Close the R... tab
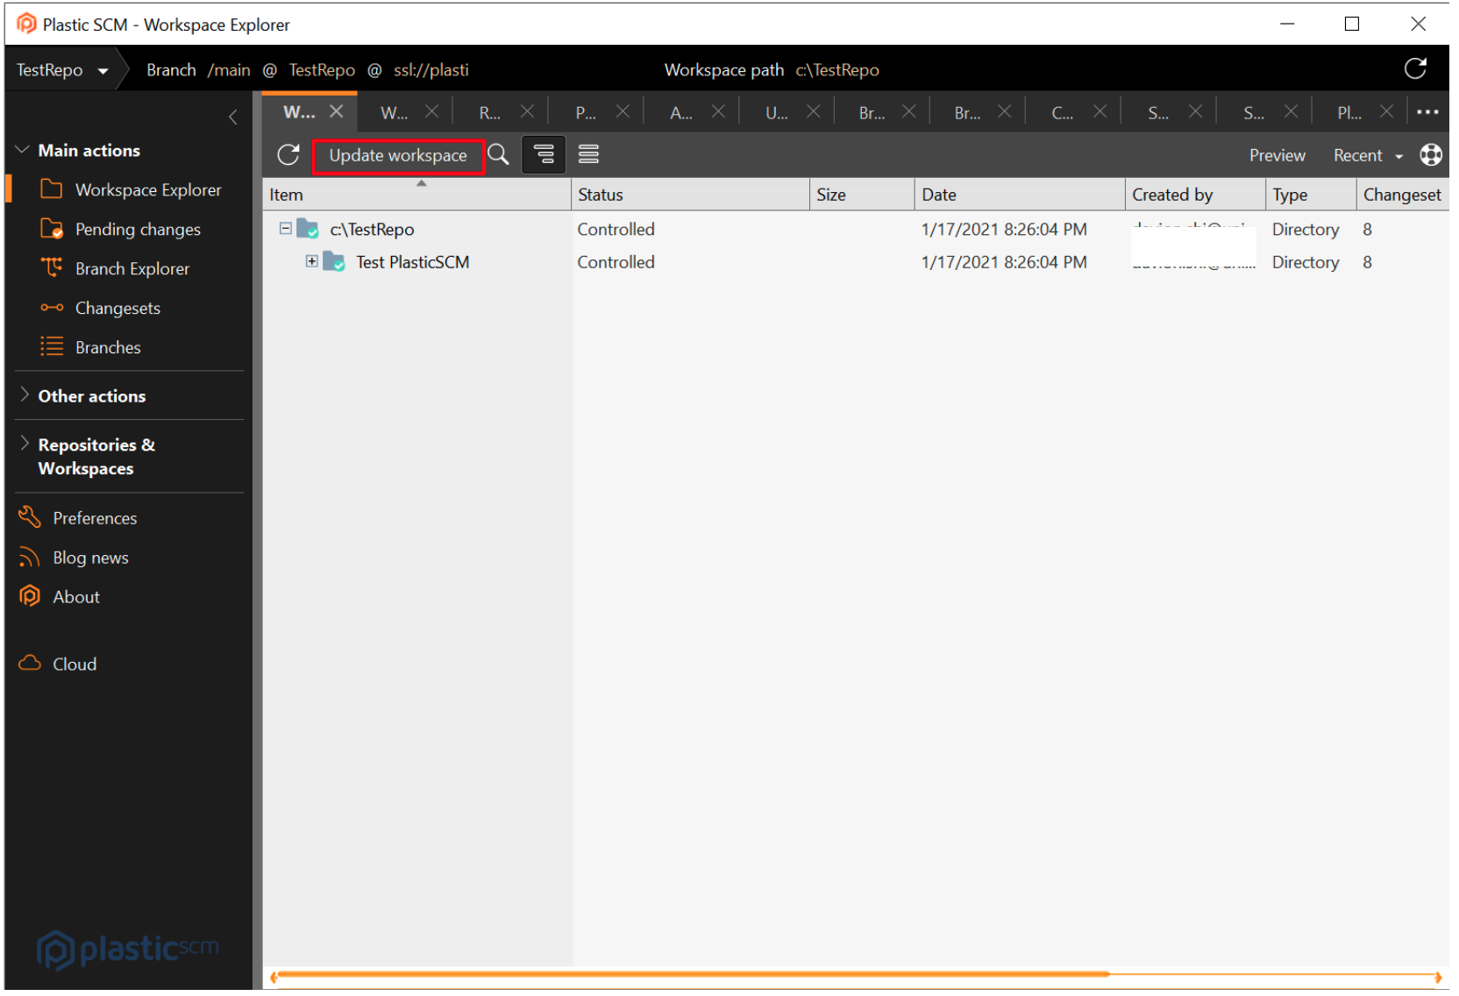 [528, 112]
